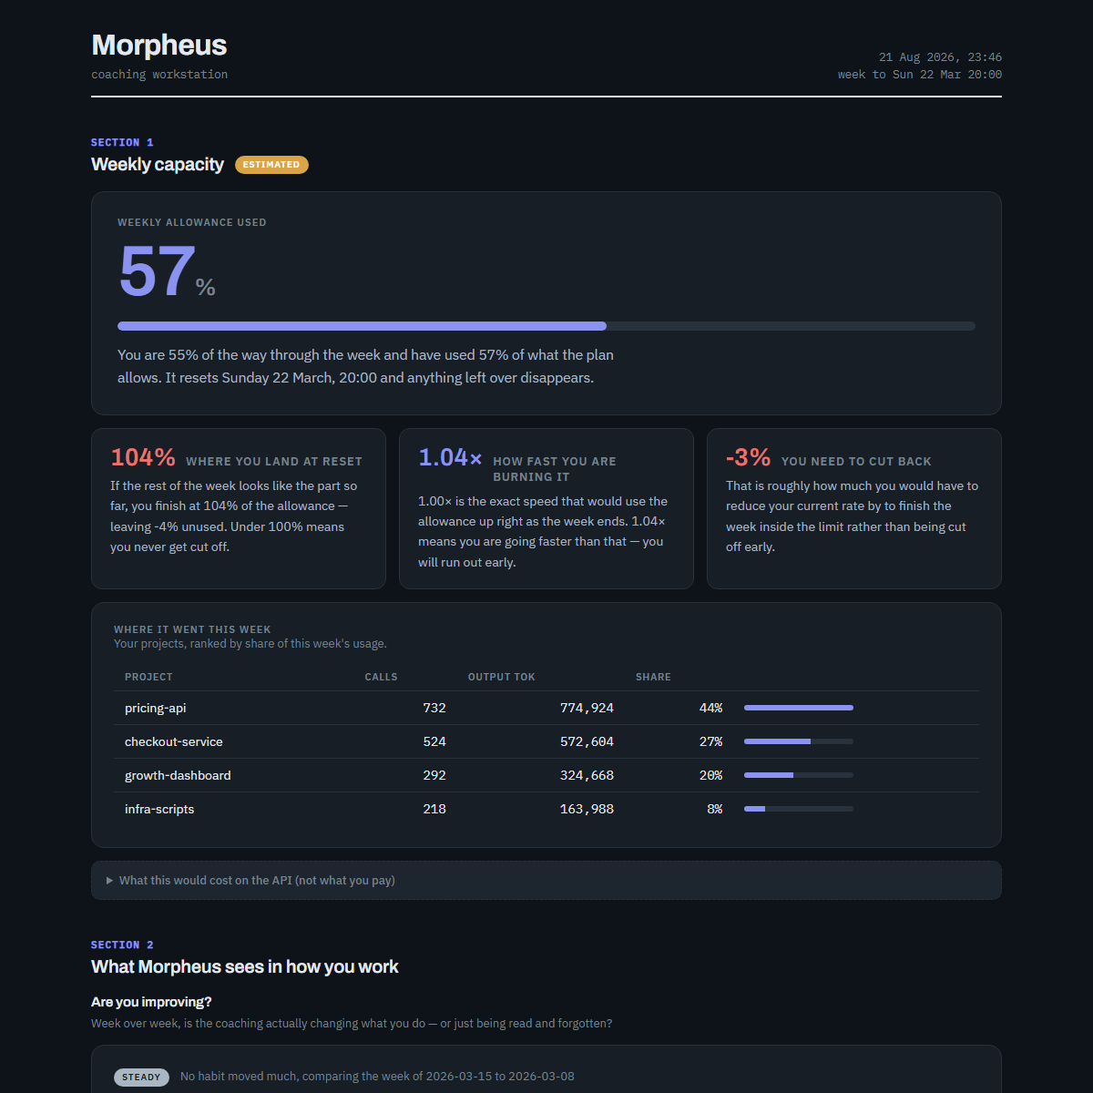The image size is (1093, 1093).
Task: Click the week to Sun 22 Mar 20:00 text
Action: click(920, 75)
